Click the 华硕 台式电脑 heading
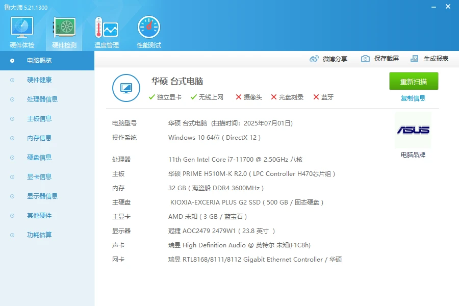Screen dimensions: 459x306 click(x=177, y=81)
